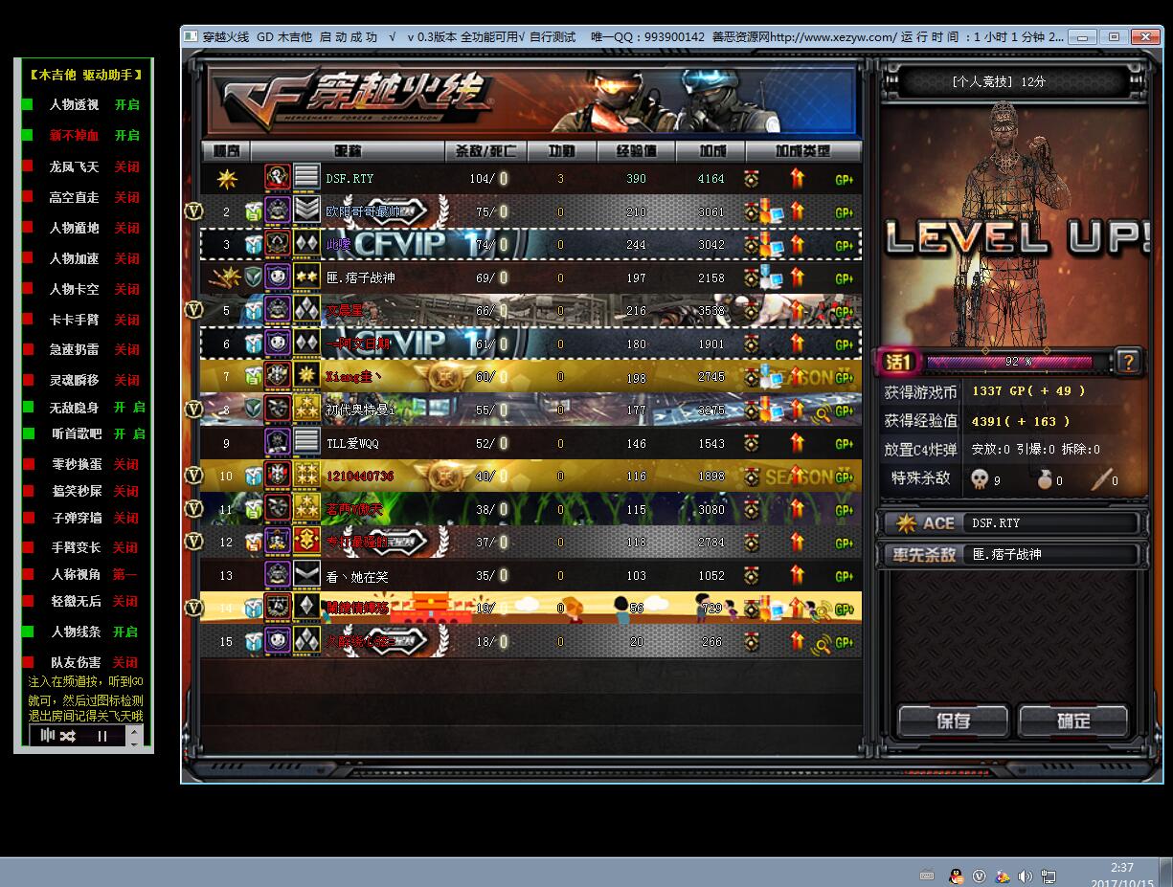Click DSF.RTY's rank avatar icon

point(278,178)
